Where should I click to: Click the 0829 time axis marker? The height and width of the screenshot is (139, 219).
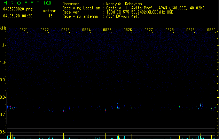(190, 30)
